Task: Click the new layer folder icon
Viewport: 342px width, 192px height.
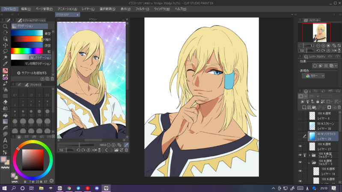Action: 314,107
